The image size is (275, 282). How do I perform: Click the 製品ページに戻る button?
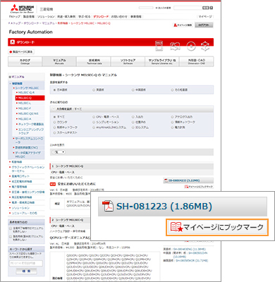point(21,51)
